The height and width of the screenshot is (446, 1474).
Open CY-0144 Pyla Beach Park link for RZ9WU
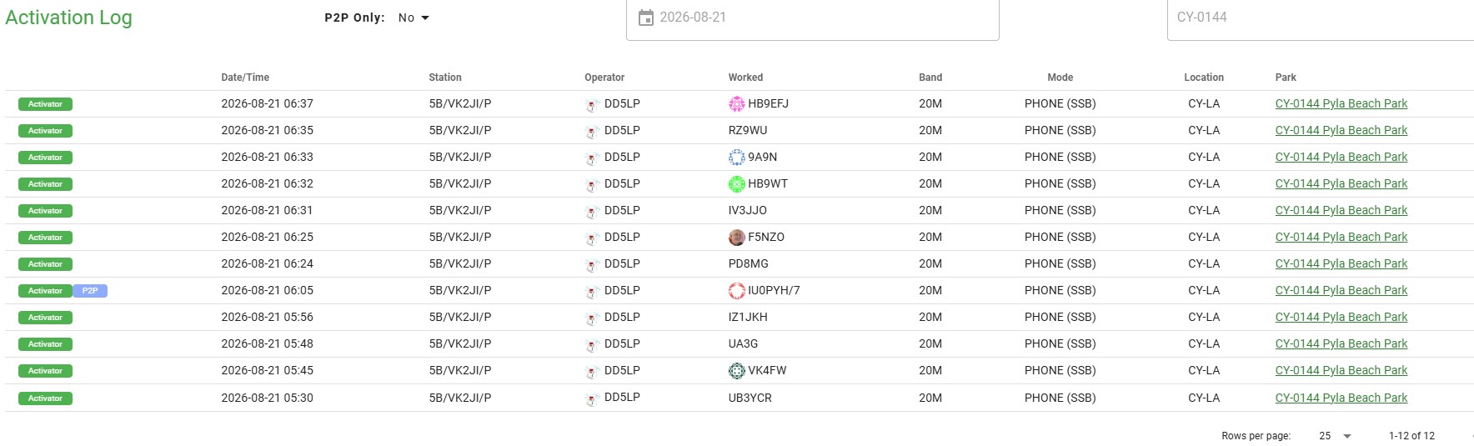pos(1341,131)
